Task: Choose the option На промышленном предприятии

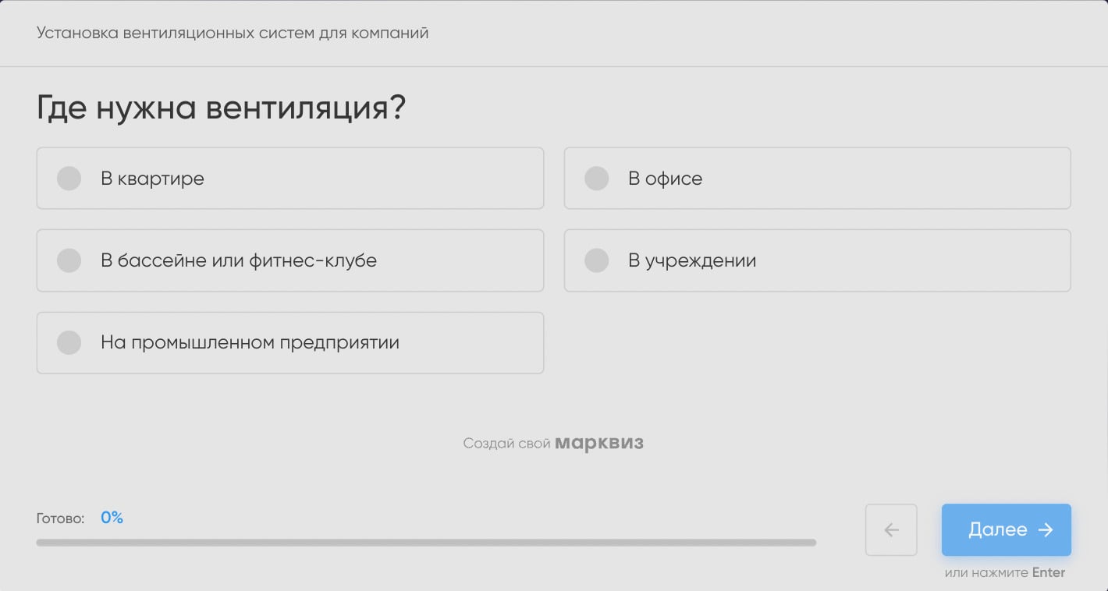Action: [289, 342]
